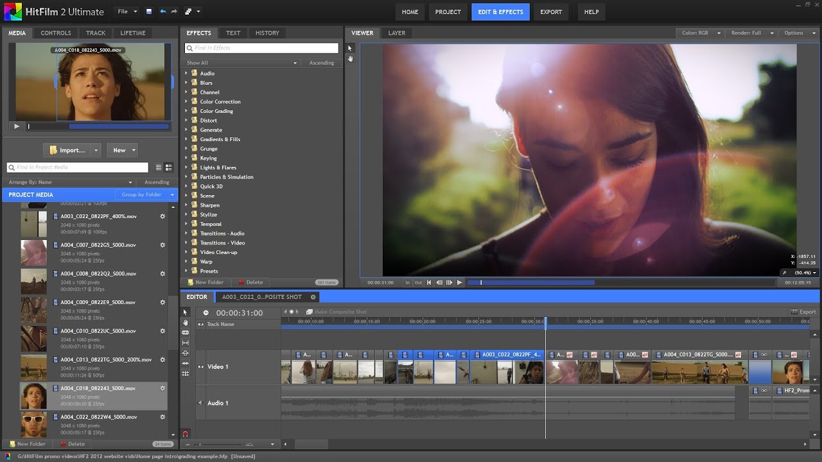Open the Show All effects filter dropdown

[x=242, y=63]
